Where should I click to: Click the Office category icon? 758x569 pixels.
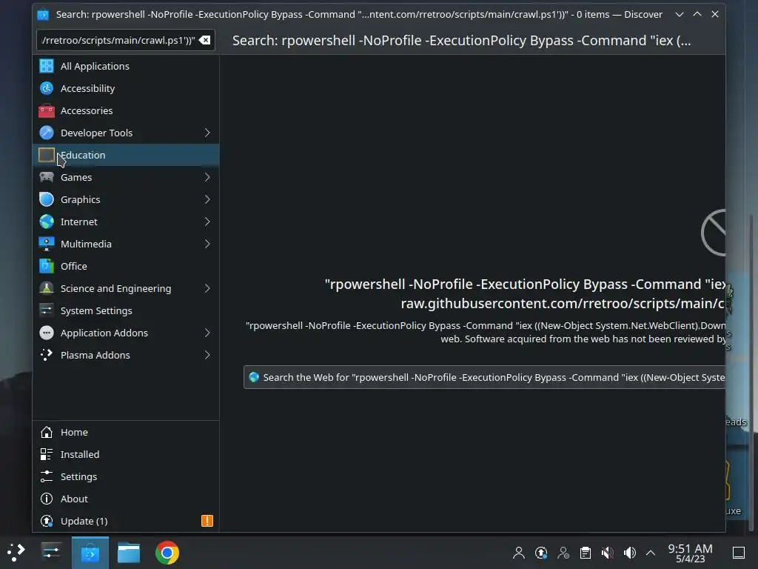coord(47,266)
